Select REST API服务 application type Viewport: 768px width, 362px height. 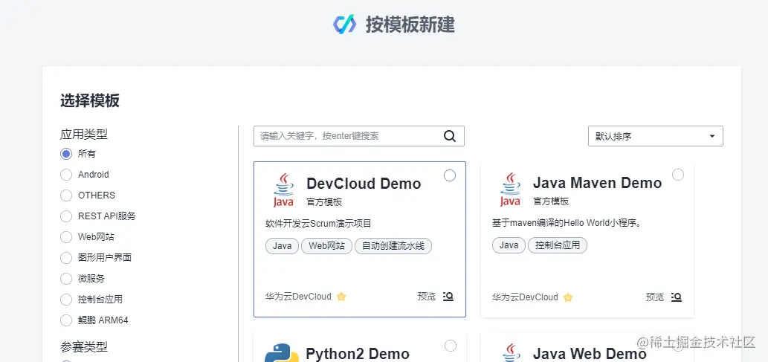pyautogui.click(x=66, y=216)
